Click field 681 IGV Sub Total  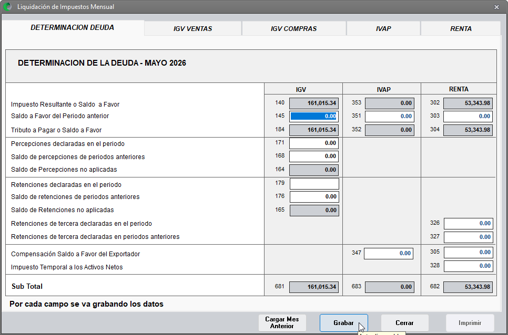pos(313,287)
